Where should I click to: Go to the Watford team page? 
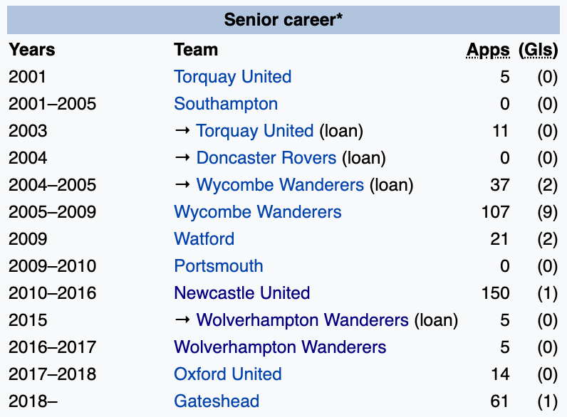pos(204,239)
